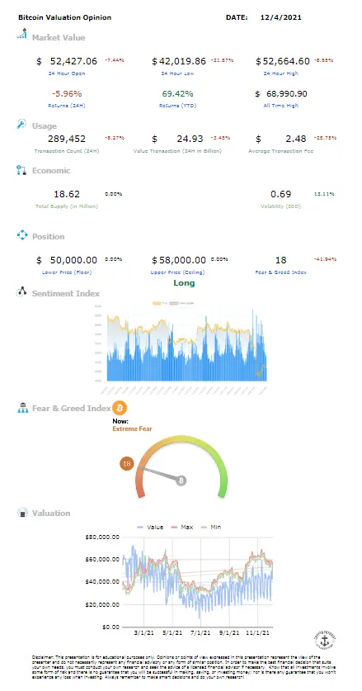Click the Value Transaction (24H in Billion) label
The height and width of the screenshot is (691, 362).
(x=178, y=151)
